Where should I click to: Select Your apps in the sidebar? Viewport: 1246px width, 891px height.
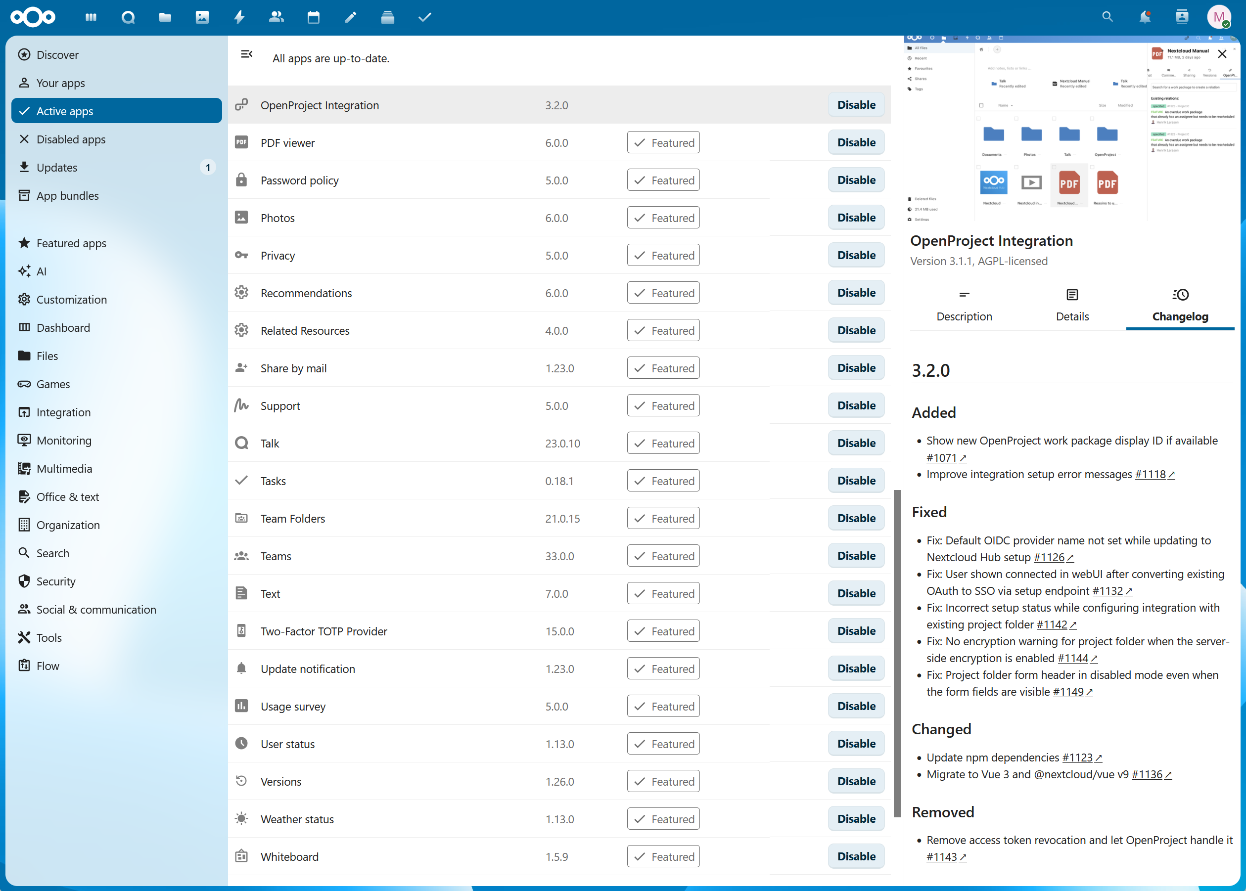[116, 83]
